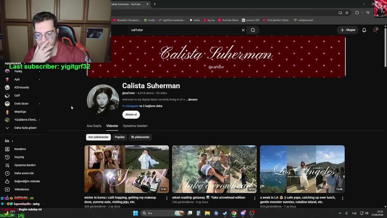The image size is (387, 218).
Task: Open Daha sonra izle list
Action: (x=24, y=173)
